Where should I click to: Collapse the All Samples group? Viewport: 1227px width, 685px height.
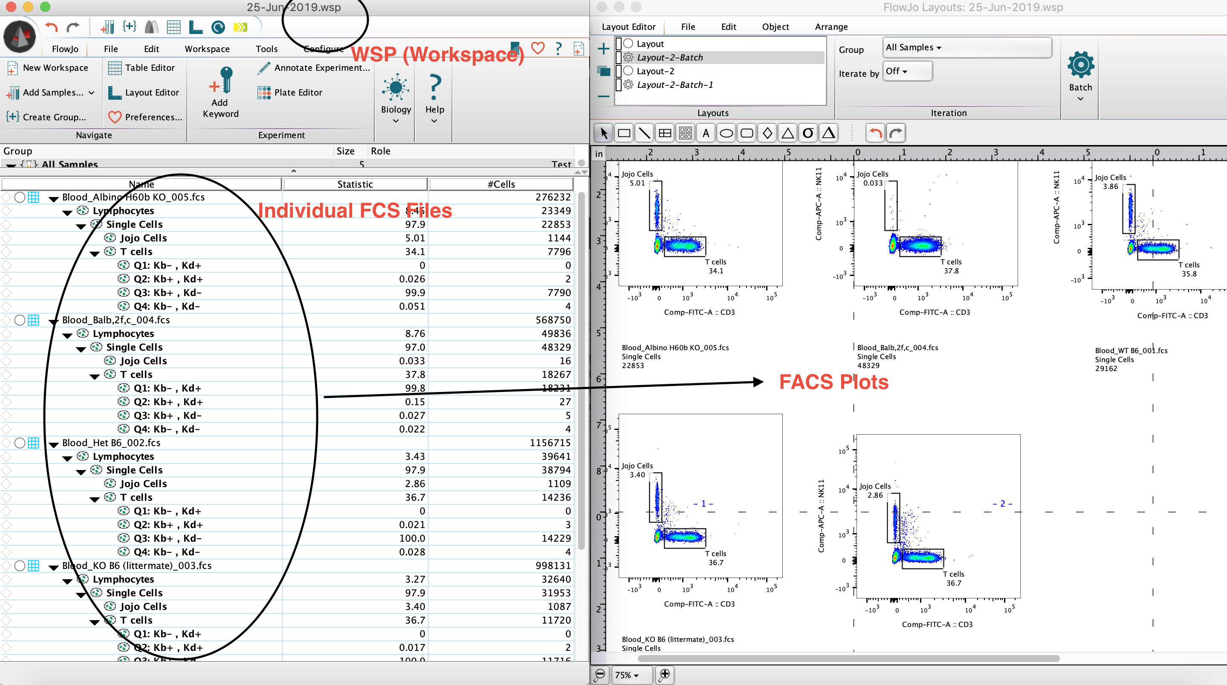pos(11,165)
